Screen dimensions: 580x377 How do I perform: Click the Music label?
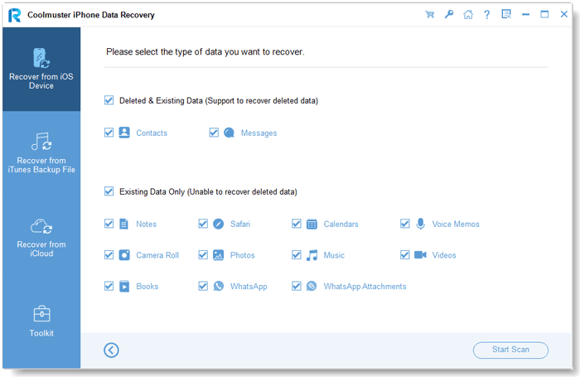334,255
